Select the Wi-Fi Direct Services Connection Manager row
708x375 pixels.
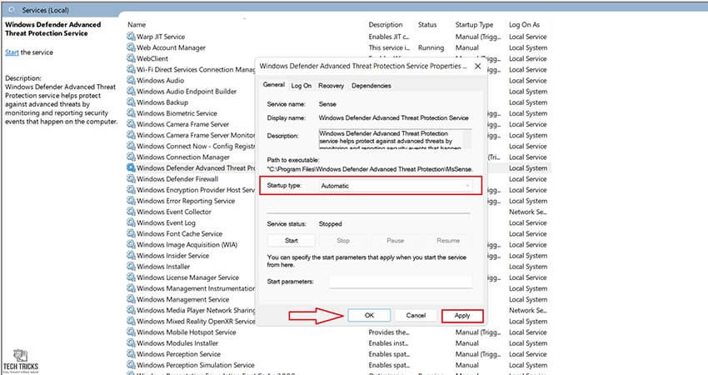[191, 69]
